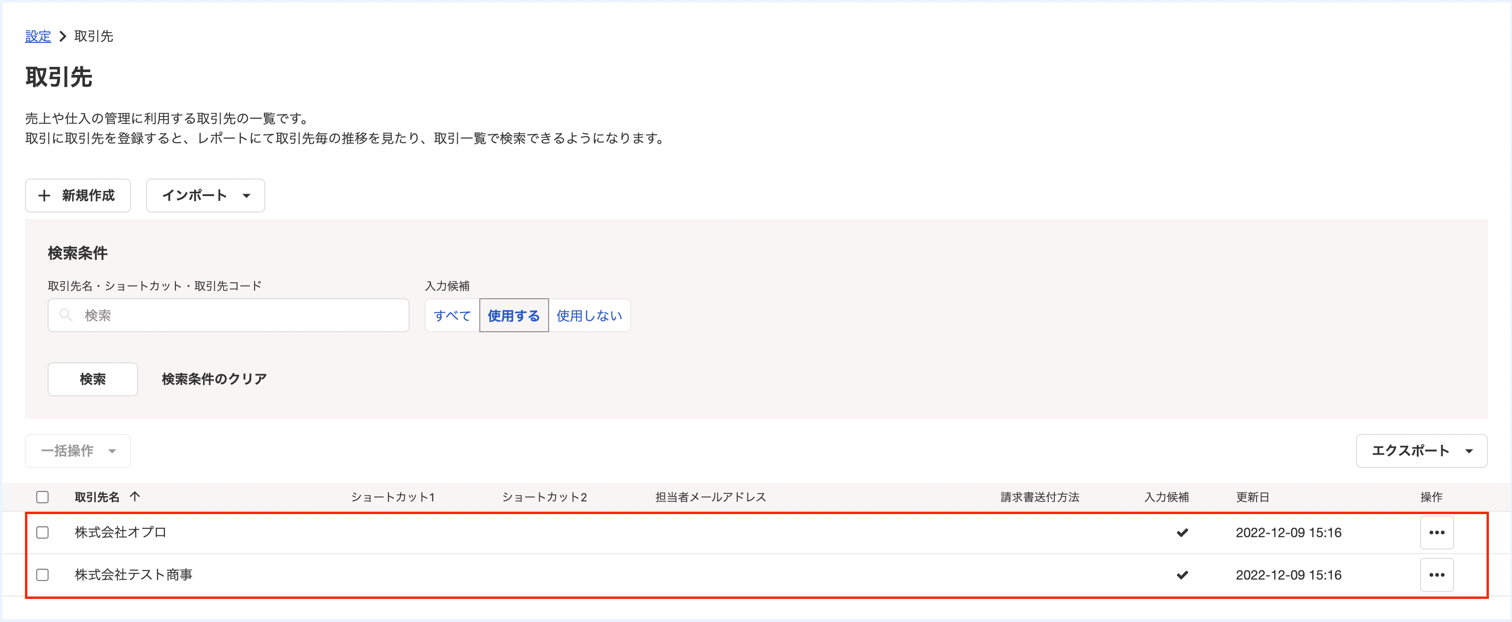
Task: Open the エクスポート dropdown
Action: point(1421,450)
